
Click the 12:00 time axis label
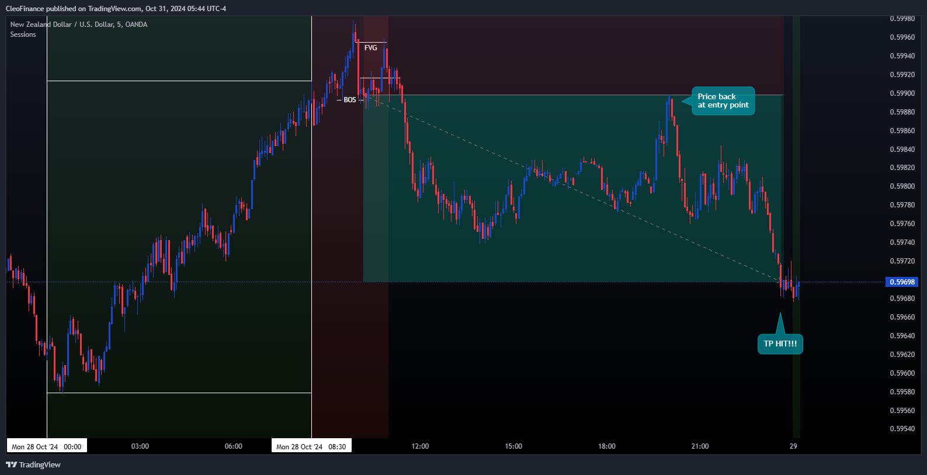(420, 446)
